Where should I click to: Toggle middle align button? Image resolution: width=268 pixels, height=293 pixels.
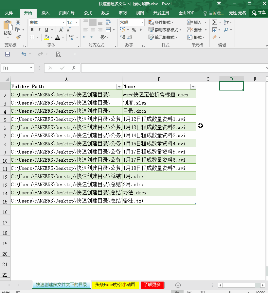pyautogui.click(x=93, y=22)
